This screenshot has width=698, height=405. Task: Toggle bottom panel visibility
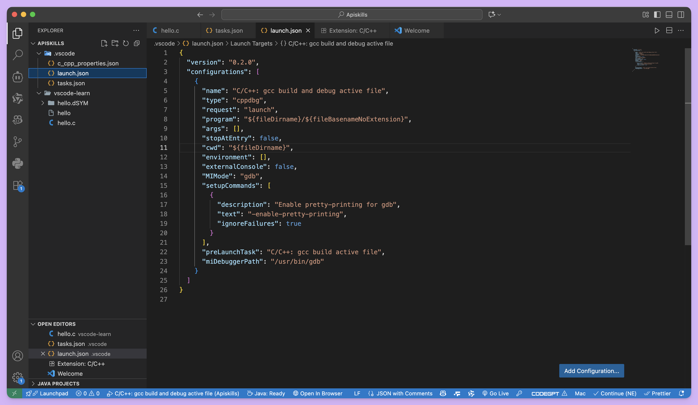point(669,15)
